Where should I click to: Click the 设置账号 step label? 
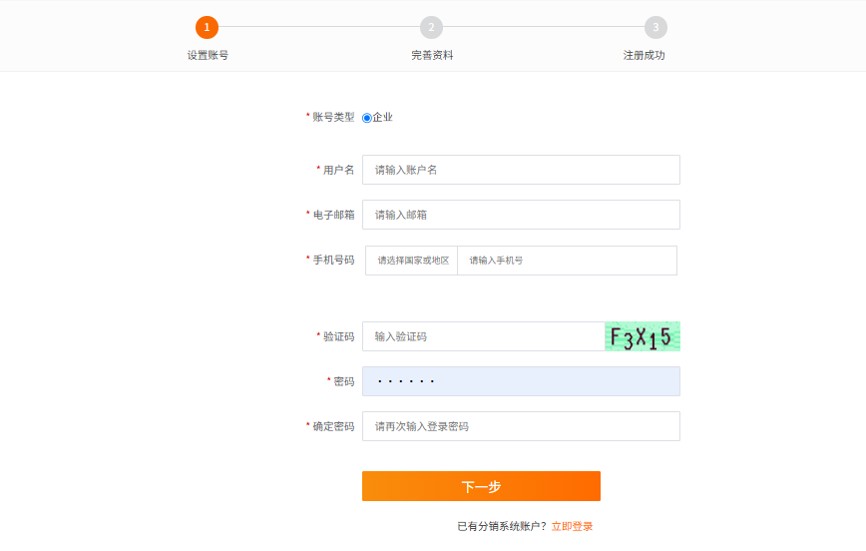pyautogui.click(x=208, y=55)
